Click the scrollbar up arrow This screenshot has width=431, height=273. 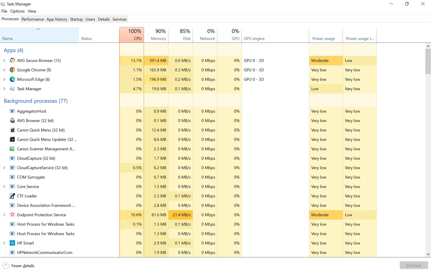(428, 46)
